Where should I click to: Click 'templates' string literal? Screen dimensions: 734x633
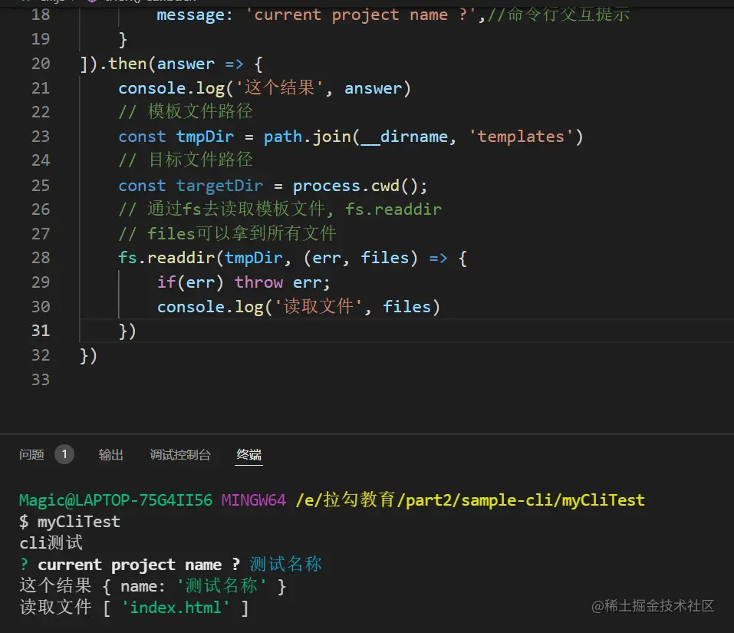coord(521,137)
